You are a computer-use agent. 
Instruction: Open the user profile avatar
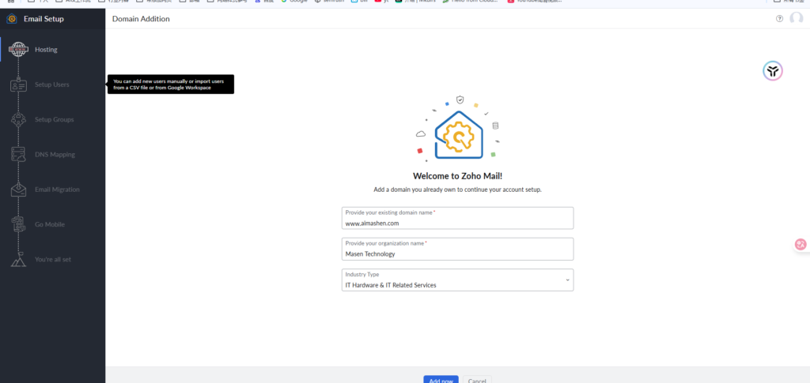point(796,18)
